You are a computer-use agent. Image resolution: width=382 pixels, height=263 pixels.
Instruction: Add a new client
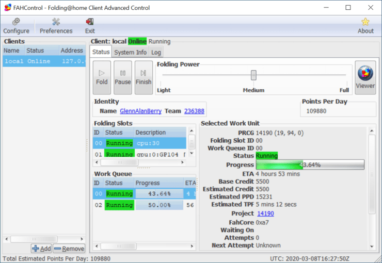pos(41,249)
